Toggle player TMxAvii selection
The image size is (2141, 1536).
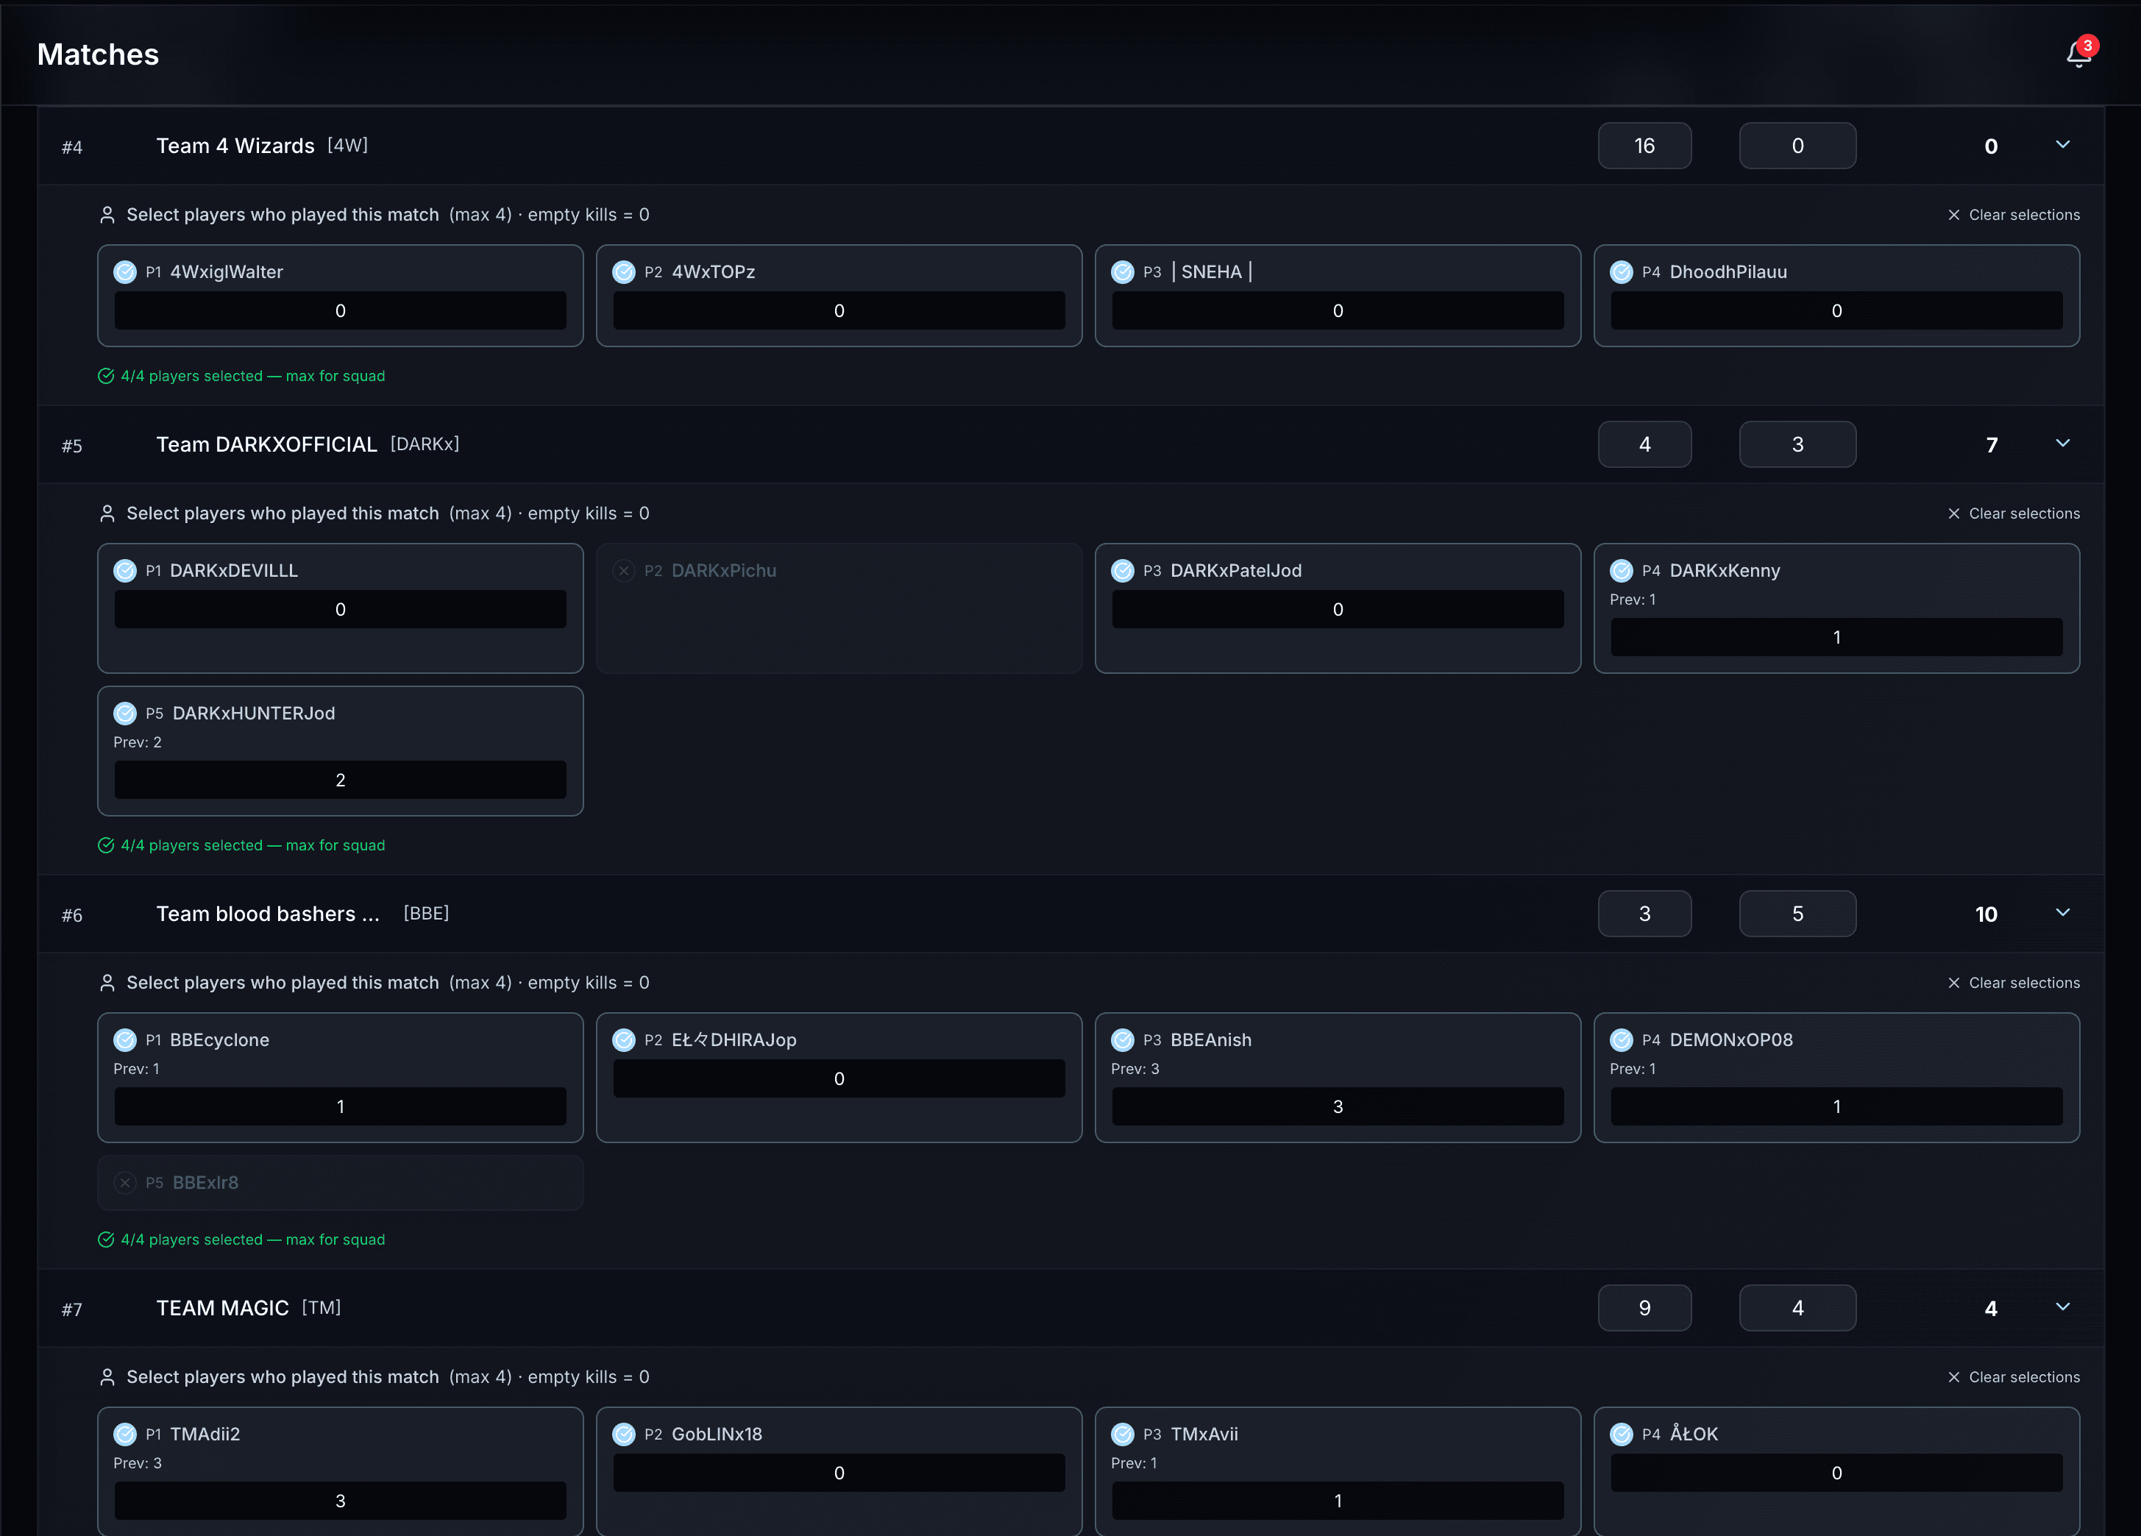coord(1123,1434)
